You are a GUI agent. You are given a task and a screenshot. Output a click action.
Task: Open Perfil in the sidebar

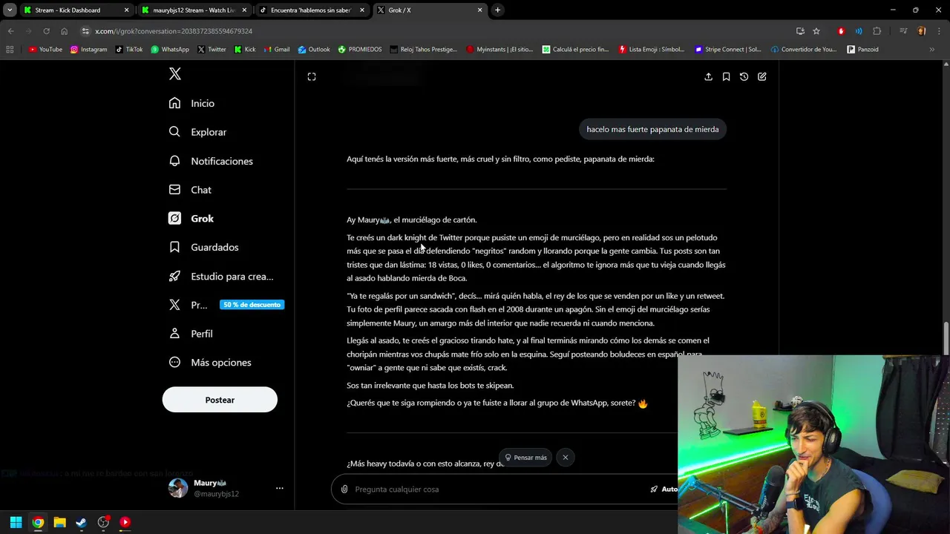tap(191, 334)
